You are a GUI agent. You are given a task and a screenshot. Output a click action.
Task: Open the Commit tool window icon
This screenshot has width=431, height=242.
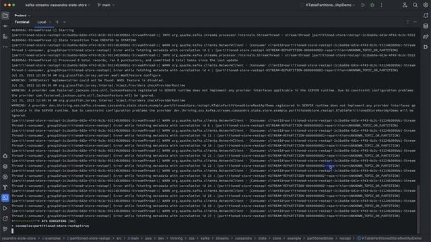tap(5, 26)
